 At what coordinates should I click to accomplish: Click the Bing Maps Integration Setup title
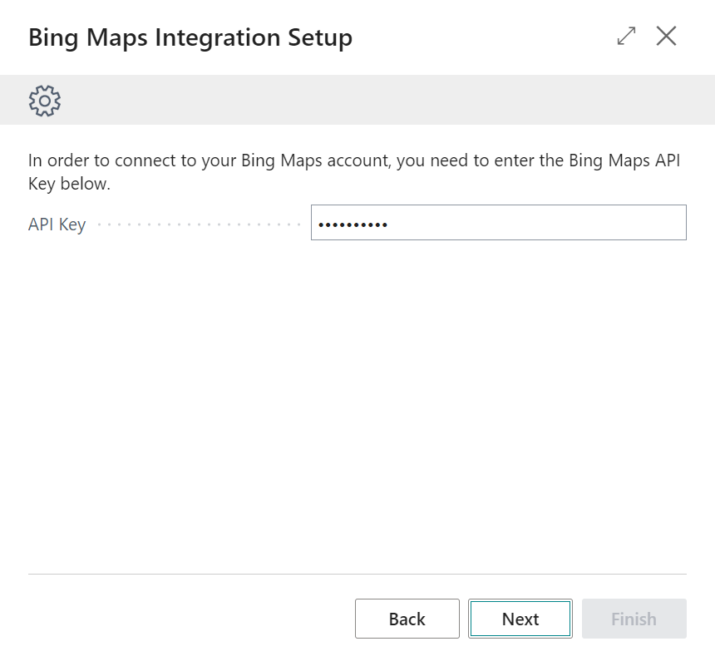190,37
